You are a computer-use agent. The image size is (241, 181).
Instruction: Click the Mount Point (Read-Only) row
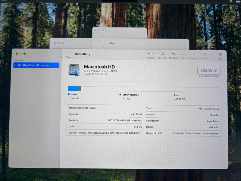coord(105,108)
